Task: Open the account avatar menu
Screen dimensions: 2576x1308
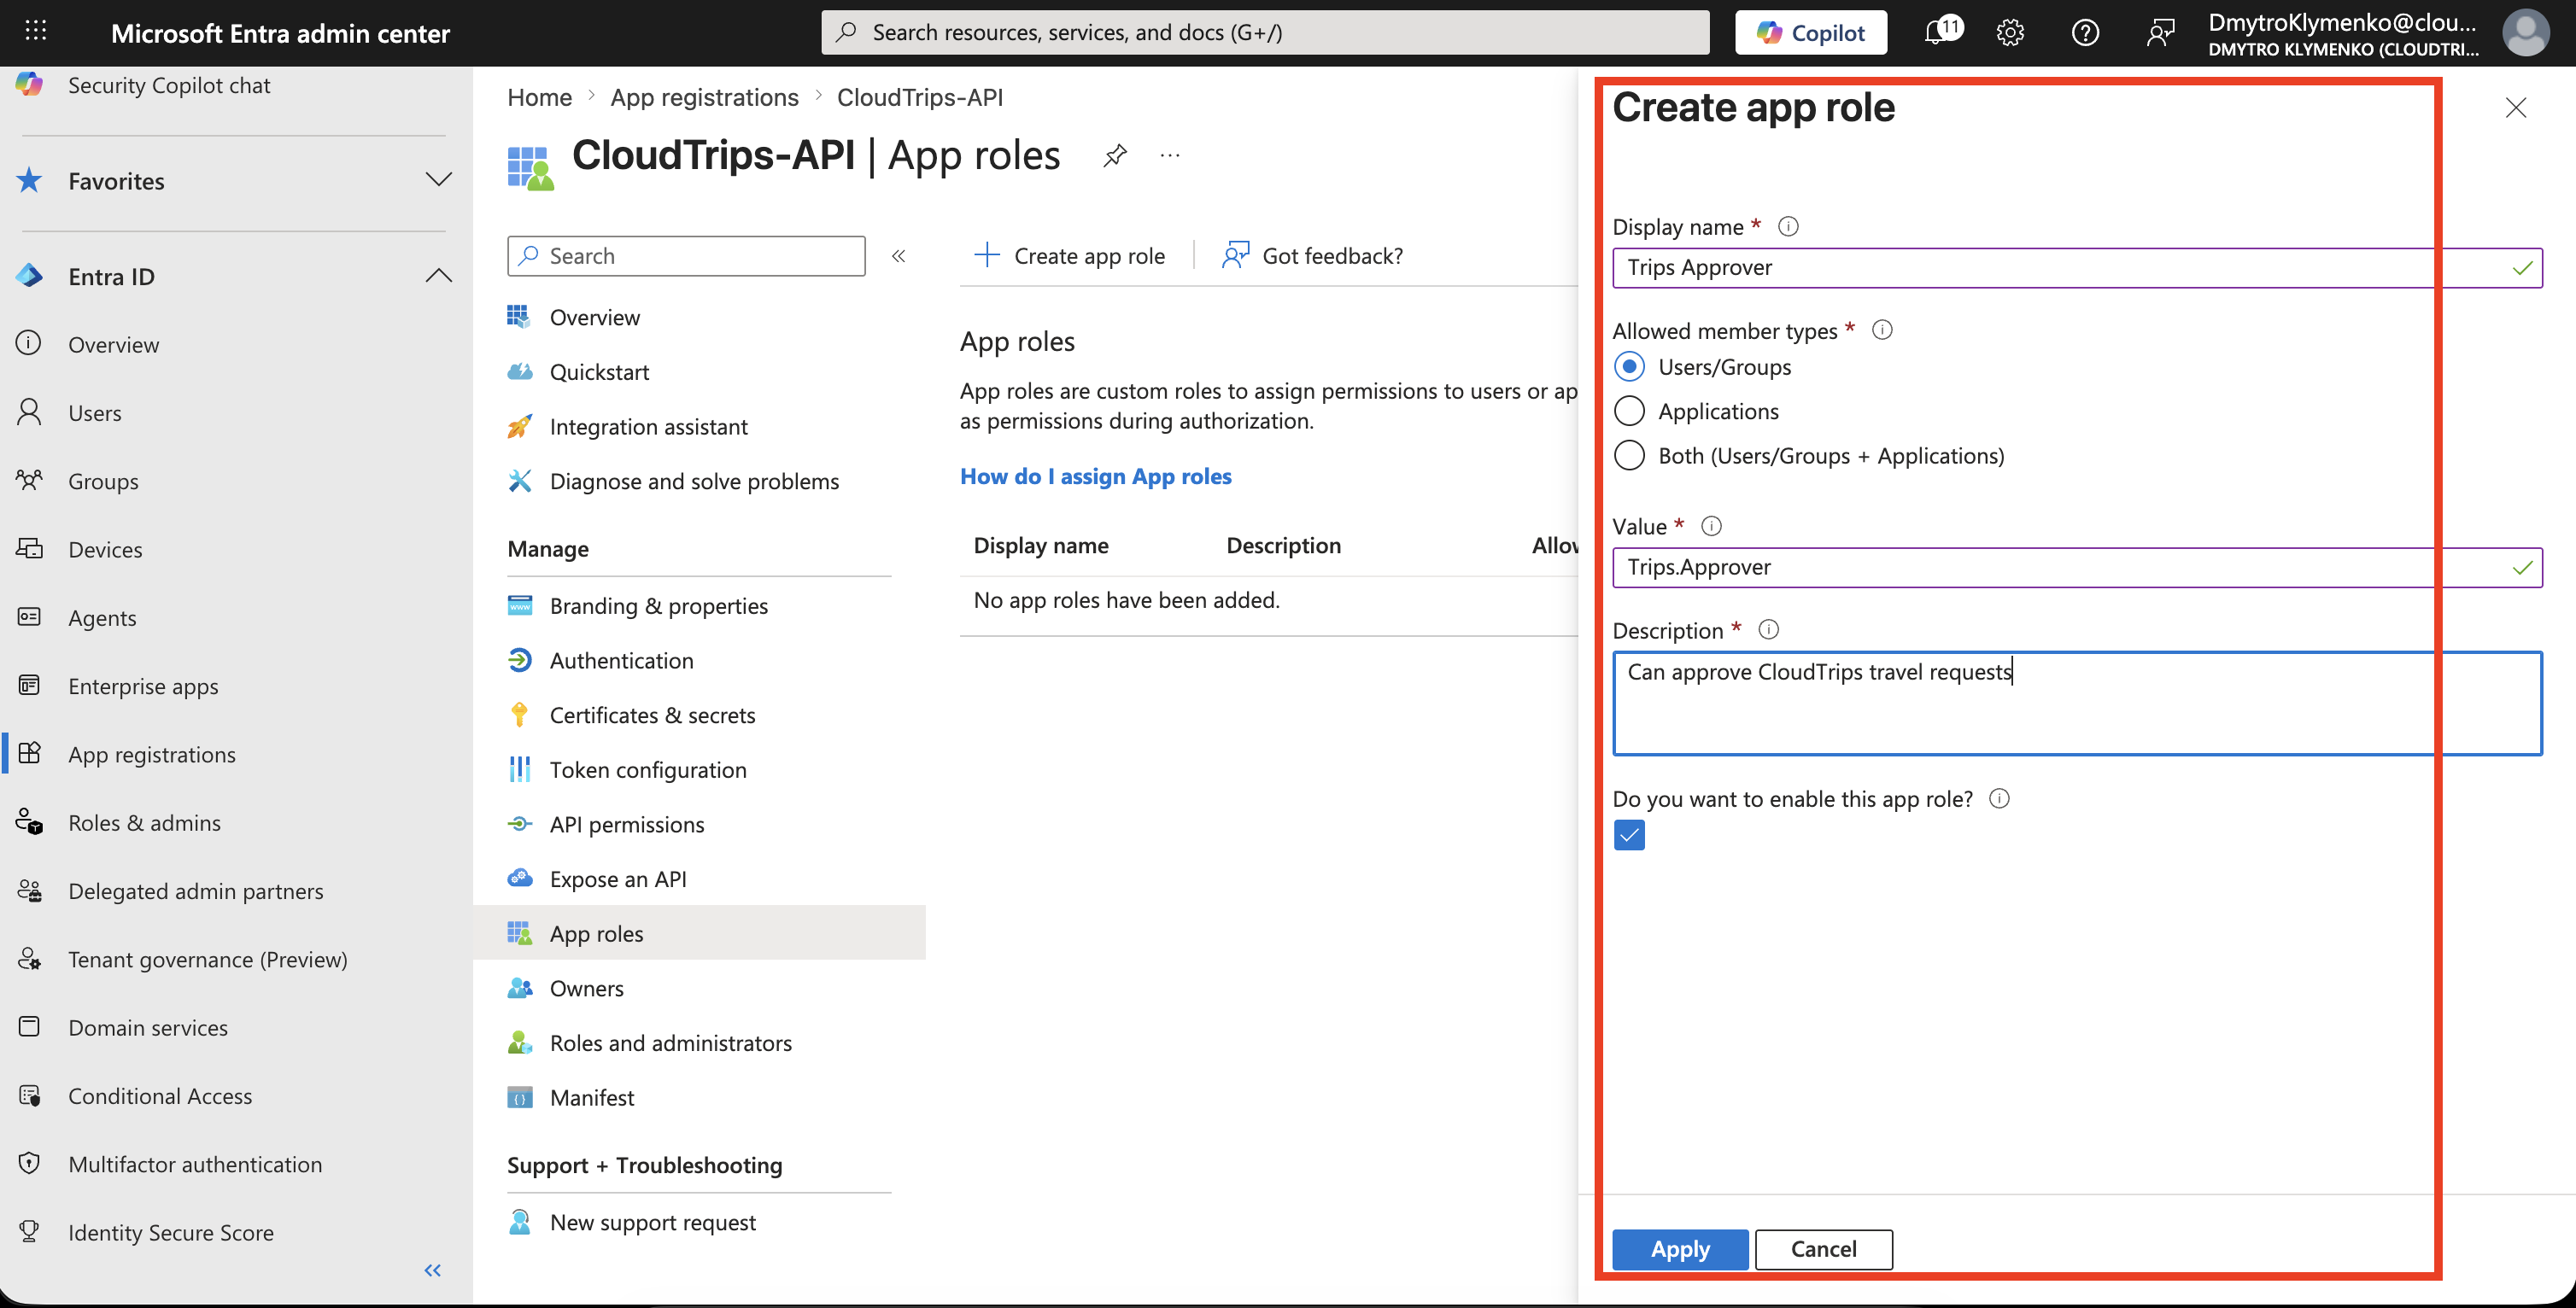Action: point(2526,33)
